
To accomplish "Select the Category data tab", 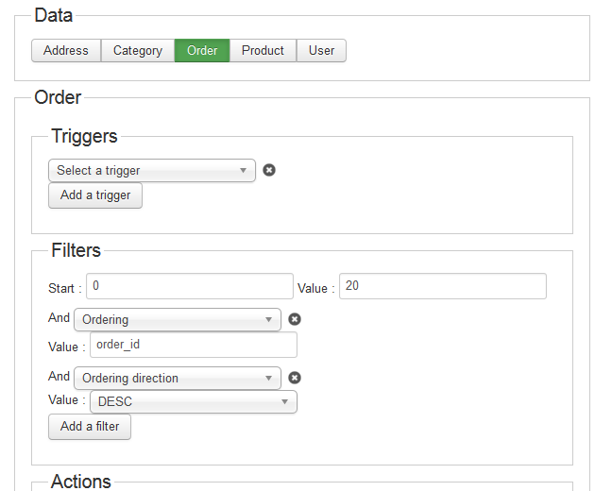I will pyautogui.click(x=138, y=50).
